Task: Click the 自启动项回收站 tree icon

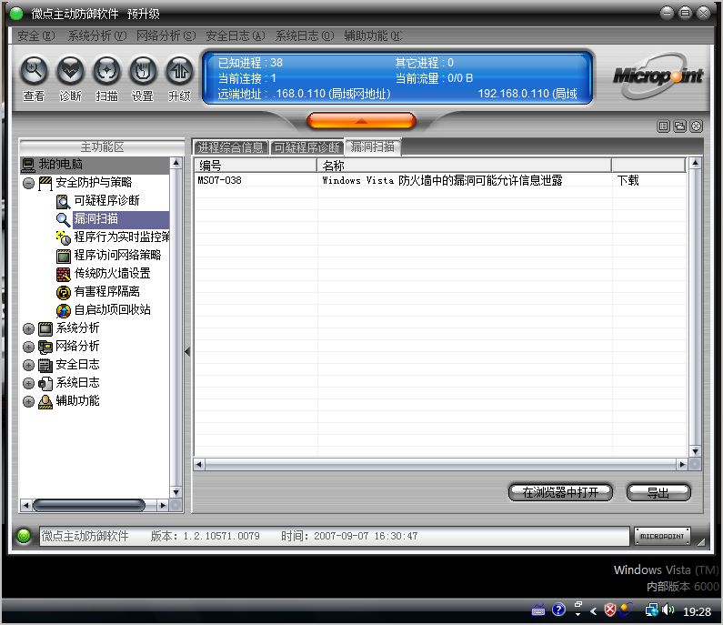Action: point(63,311)
